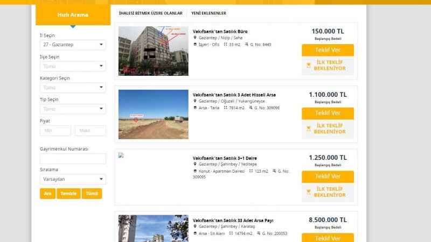
Task: Click the area icon next to 14794 m2
Action: click(231, 233)
